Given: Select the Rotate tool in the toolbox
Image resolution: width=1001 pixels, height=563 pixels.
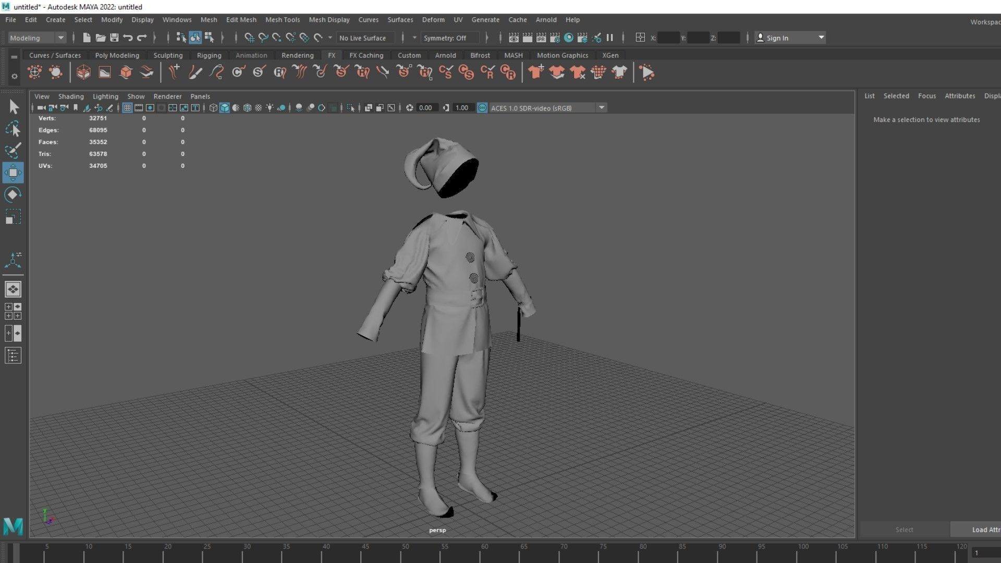Looking at the screenshot, I should pyautogui.click(x=13, y=194).
